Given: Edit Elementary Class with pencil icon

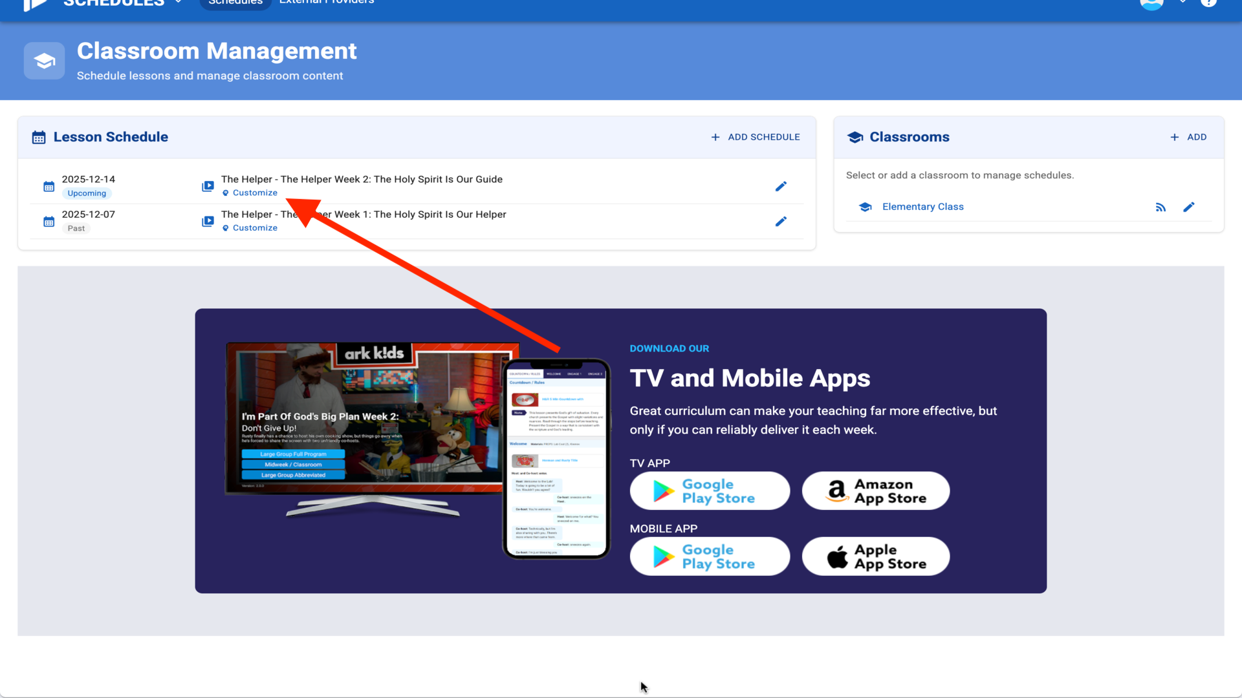Looking at the screenshot, I should click(1188, 207).
